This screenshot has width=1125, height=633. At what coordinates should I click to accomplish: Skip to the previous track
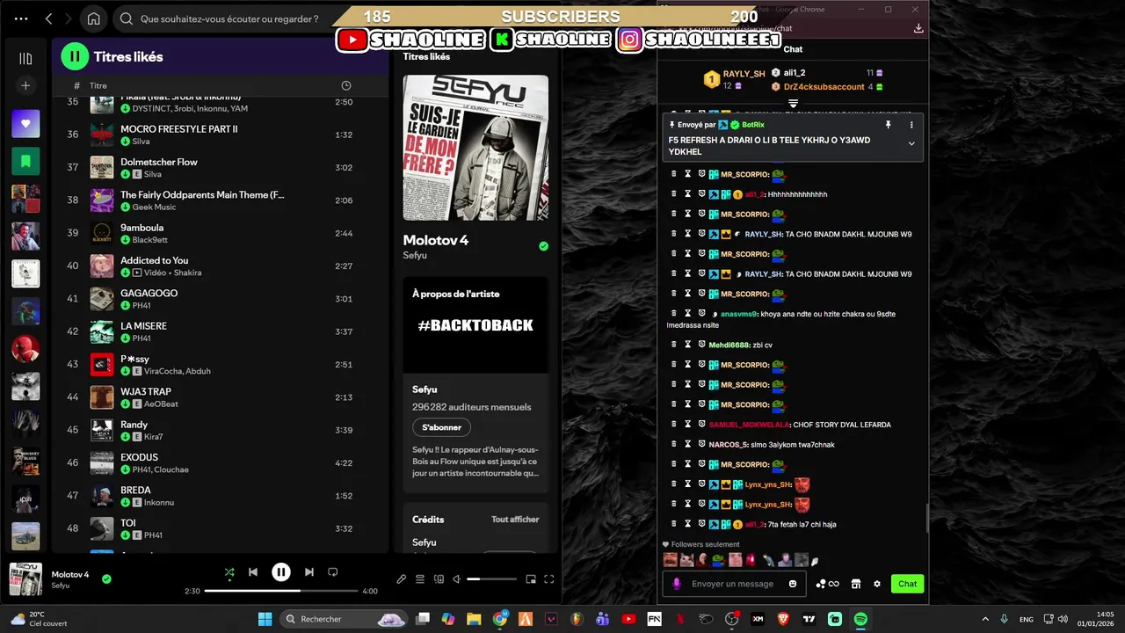coord(253,572)
